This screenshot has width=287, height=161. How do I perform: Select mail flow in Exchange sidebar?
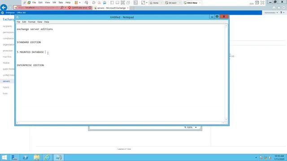(7, 57)
